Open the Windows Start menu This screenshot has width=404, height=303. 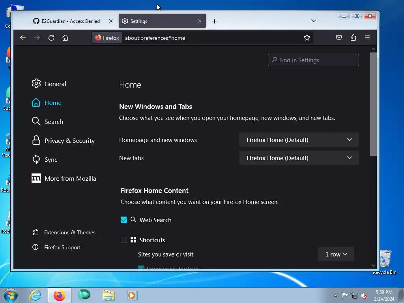coord(11,295)
